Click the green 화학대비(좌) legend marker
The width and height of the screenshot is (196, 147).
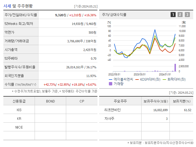coord(164,80)
